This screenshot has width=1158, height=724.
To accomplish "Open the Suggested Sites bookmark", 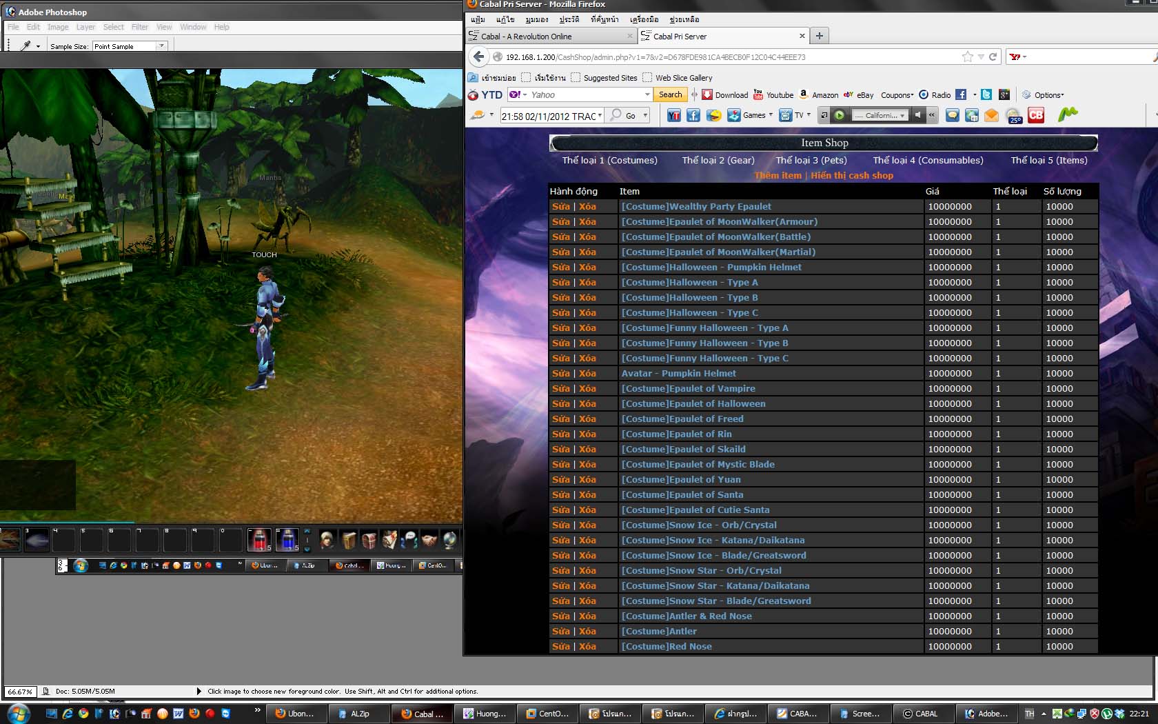I will click(604, 78).
